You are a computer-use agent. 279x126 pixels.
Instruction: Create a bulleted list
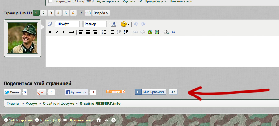coord(104,32)
